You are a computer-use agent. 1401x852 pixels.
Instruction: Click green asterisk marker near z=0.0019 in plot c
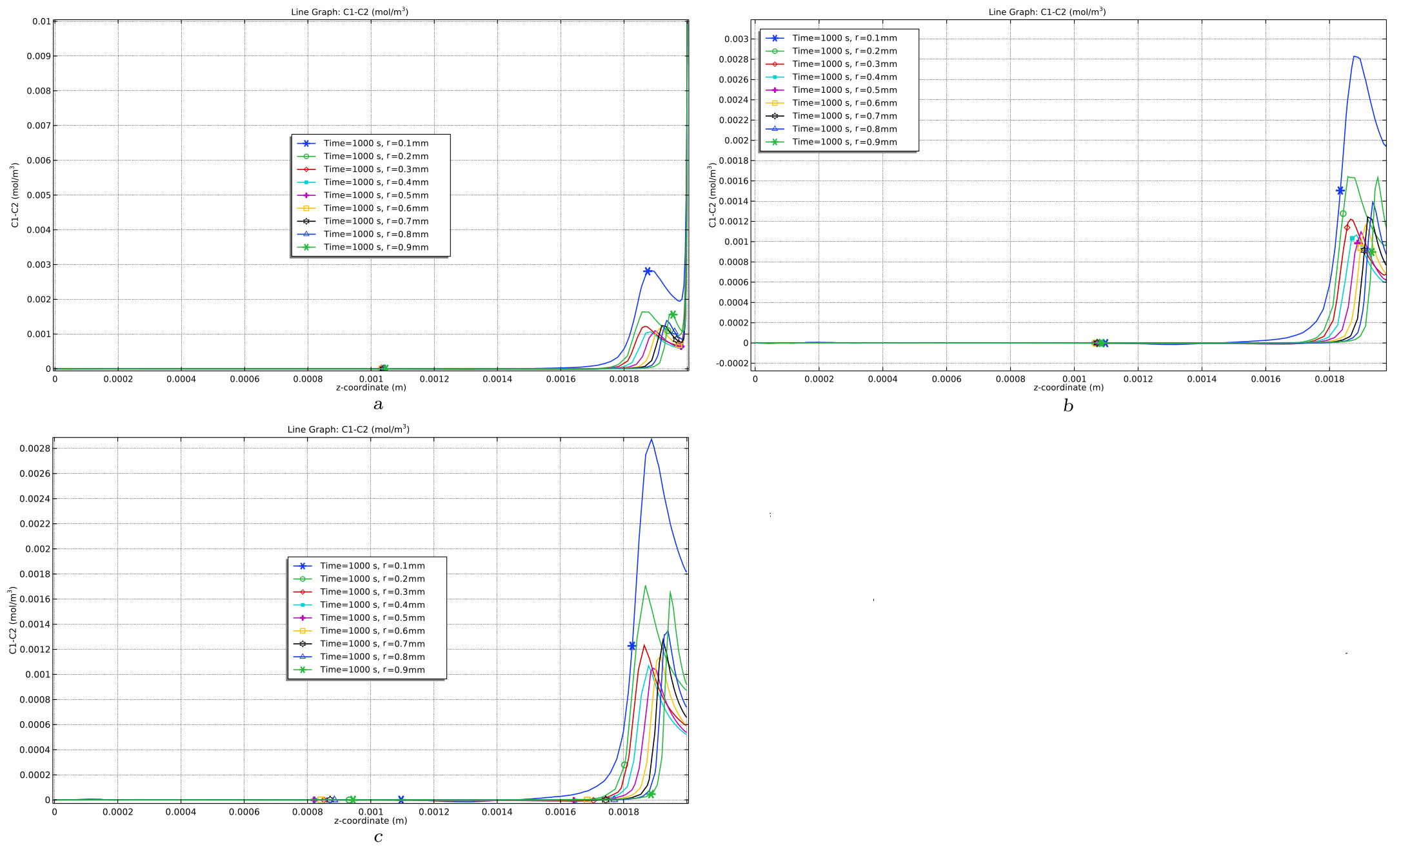(x=651, y=794)
